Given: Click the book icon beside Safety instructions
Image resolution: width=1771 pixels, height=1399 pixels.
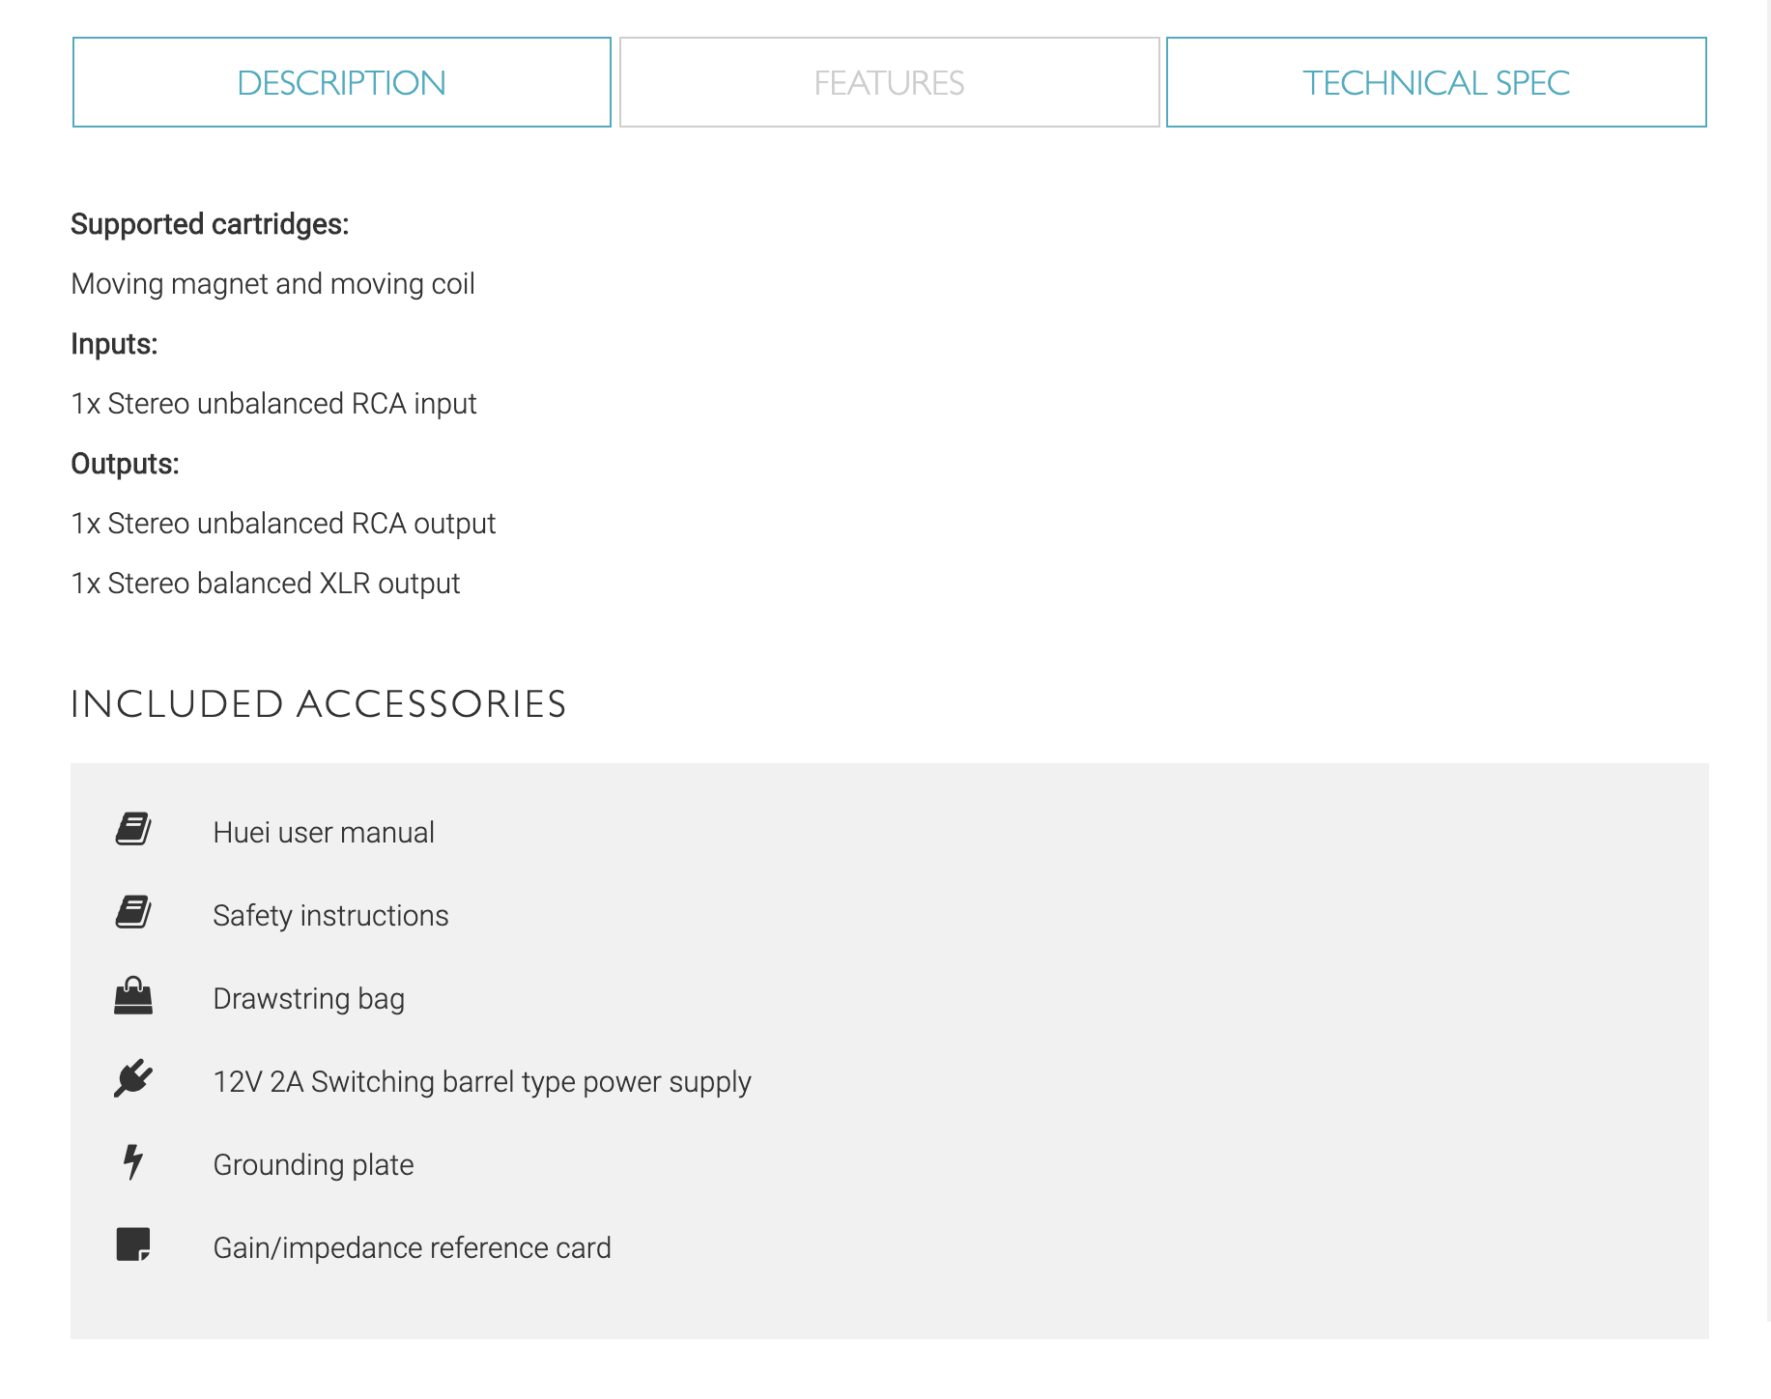Looking at the screenshot, I should (133, 913).
